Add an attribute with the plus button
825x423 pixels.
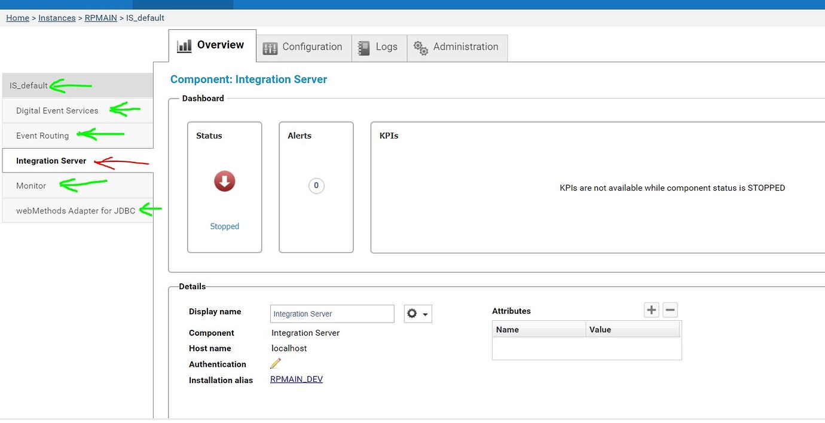(x=652, y=309)
